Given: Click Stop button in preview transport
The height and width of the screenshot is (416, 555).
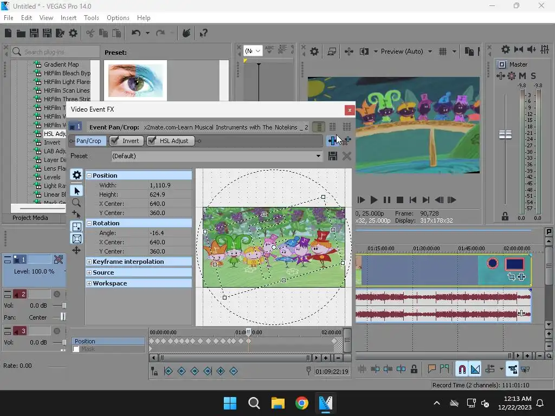Looking at the screenshot, I should coord(400,200).
